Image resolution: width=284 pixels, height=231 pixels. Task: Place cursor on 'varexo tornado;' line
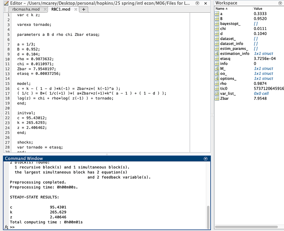tap(34, 25)
